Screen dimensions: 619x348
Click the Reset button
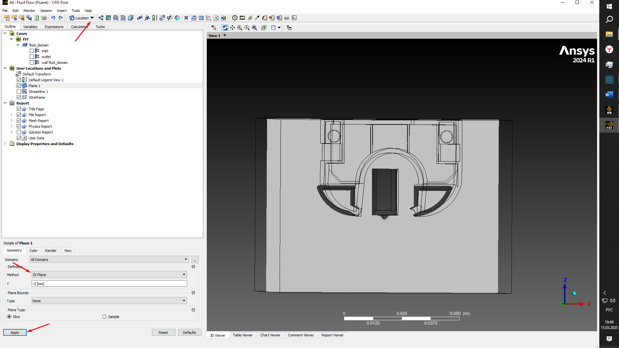pyautogui.click(x=164, y=333)
